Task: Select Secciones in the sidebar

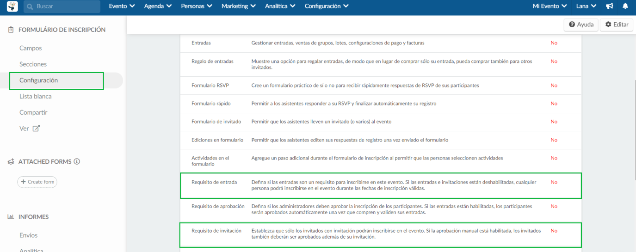Action: [33, 64]
